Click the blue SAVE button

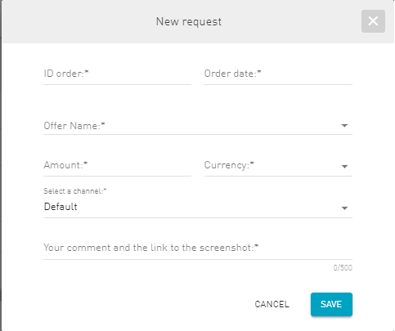click(x=331, y=304)
